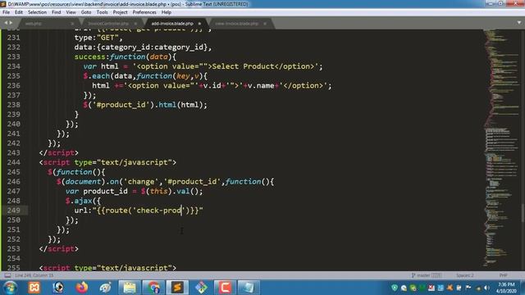This screenshot has width=525, height=295.
Task: Open the Tools menu
Action: (102, 12)
